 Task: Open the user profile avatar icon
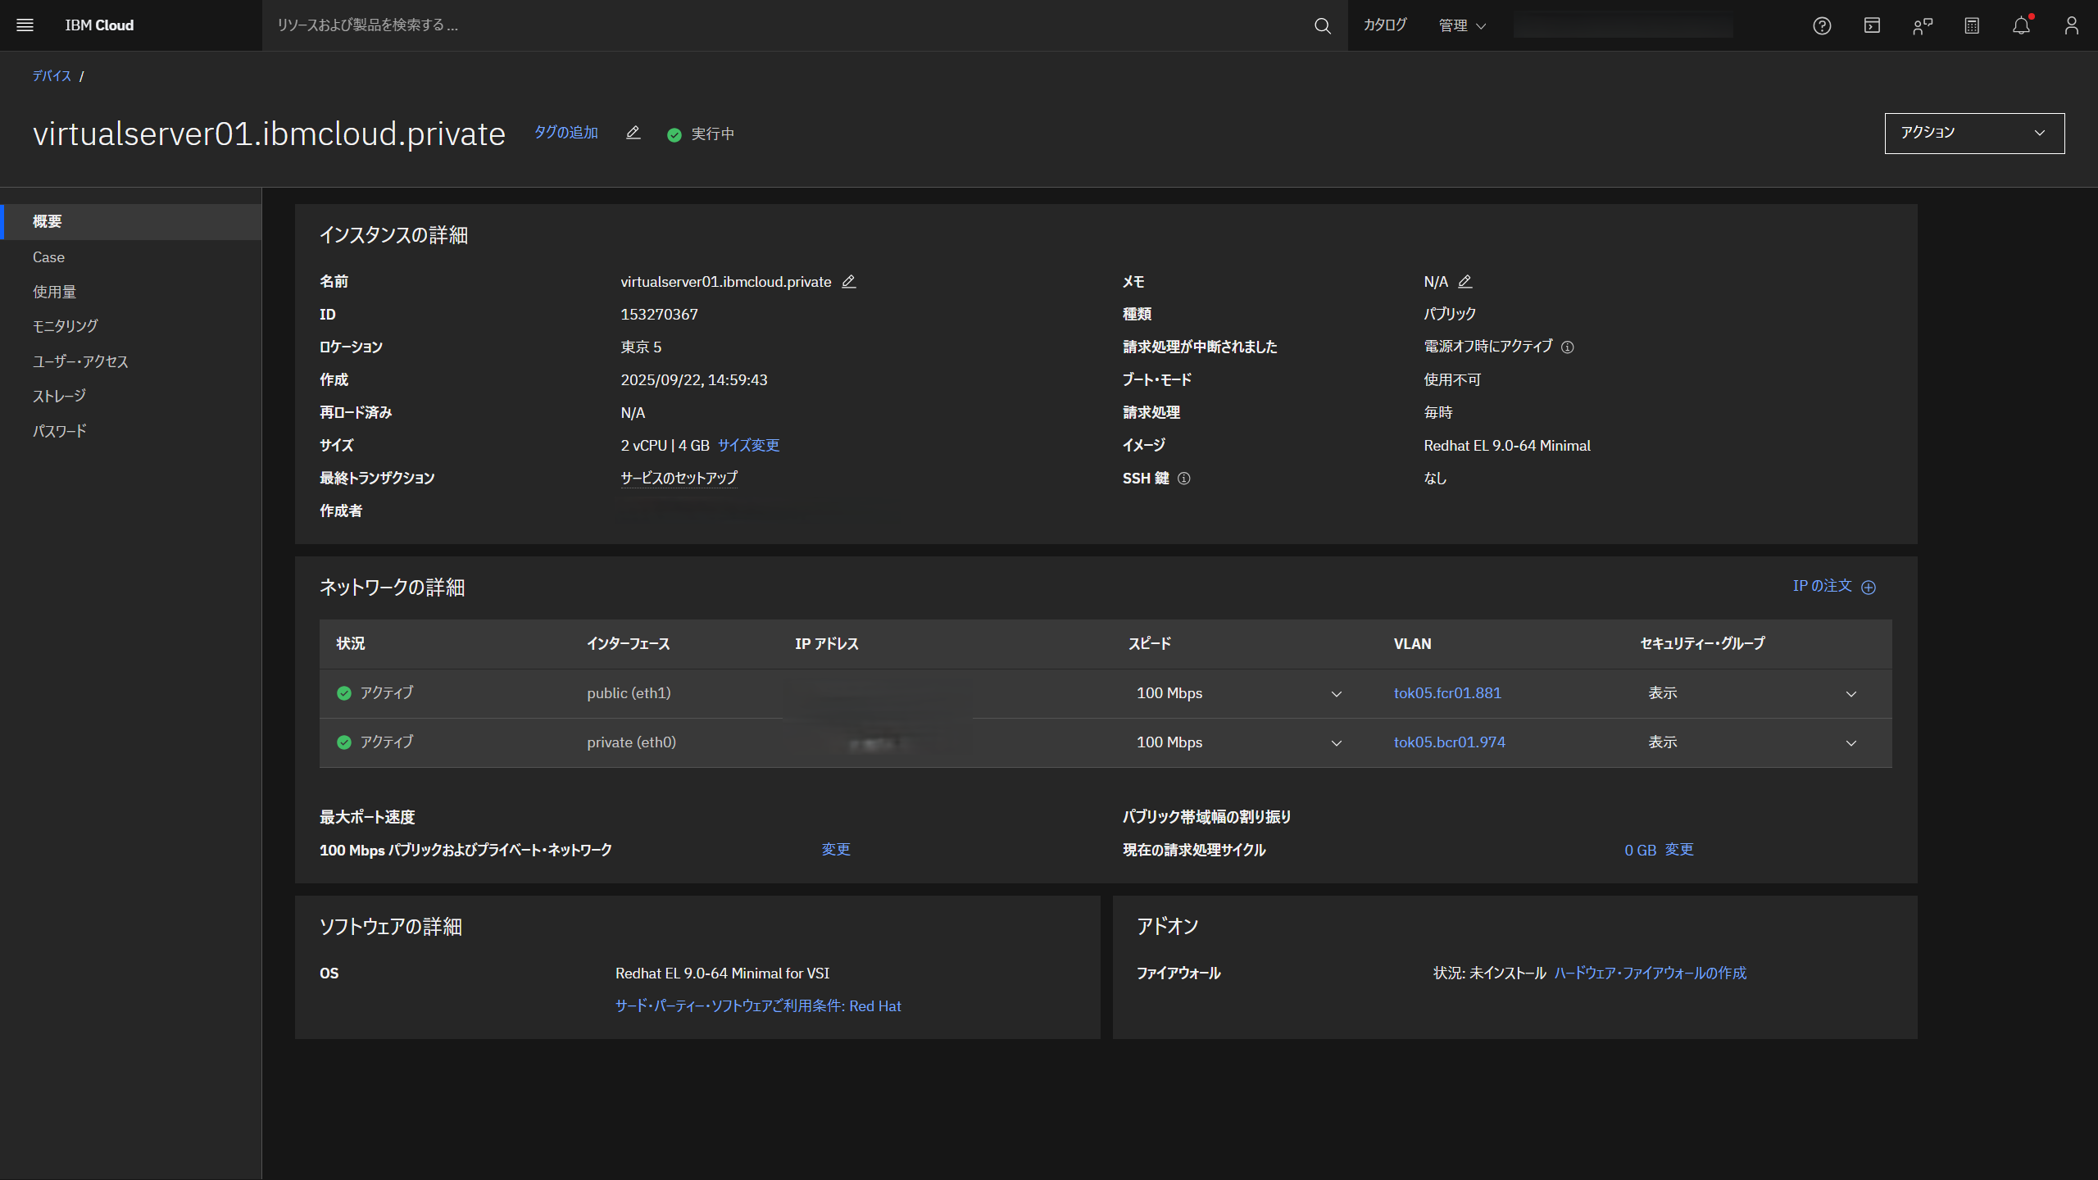point(2071,25)
